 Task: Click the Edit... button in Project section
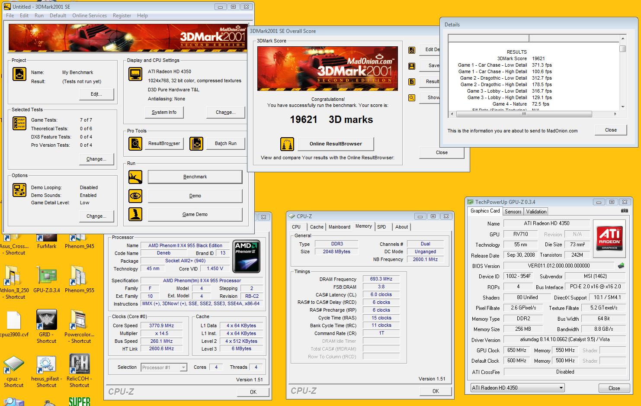[96, 94]
